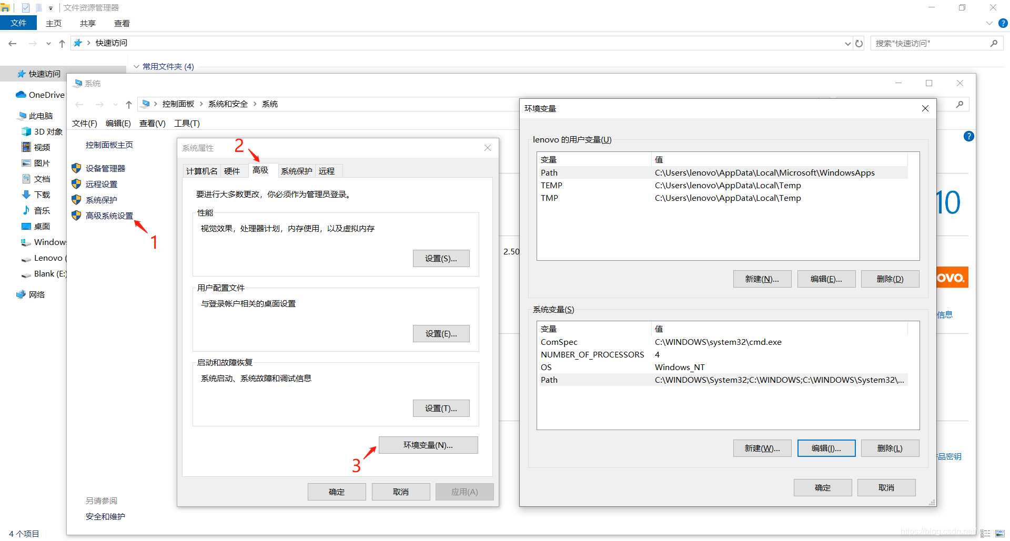This screenshot has height=541, width=1010.
Task: Click 控制面板主页 link
Action: pos(109,145)
